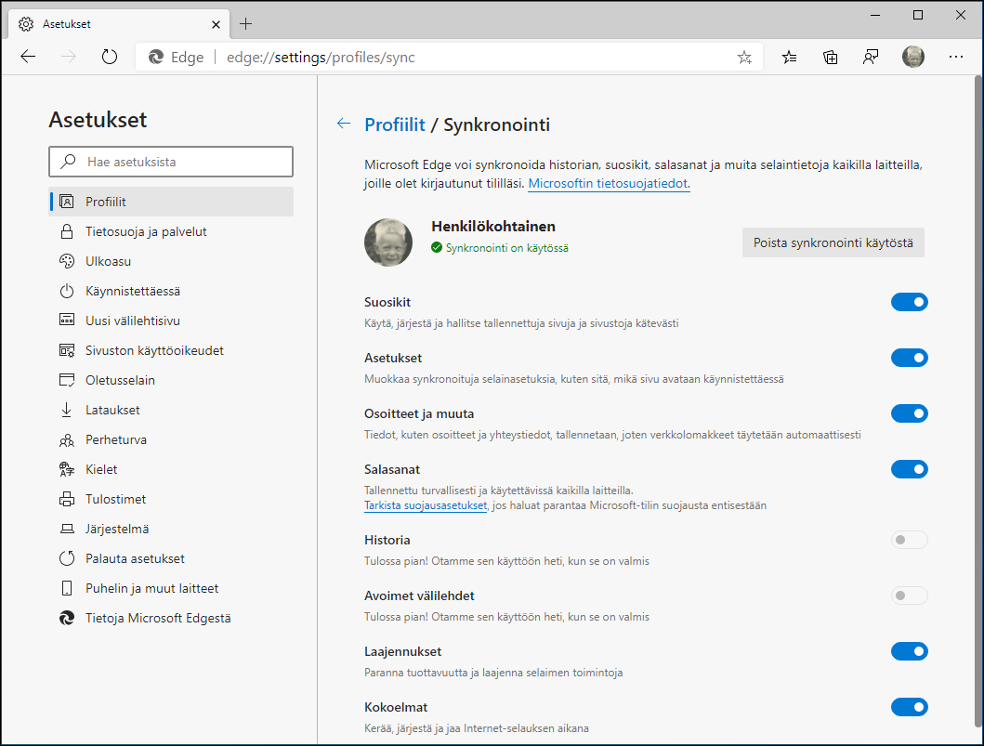The height and width of the screenshot is (746, 984).
Task: Reload the page with the refresh icon
Action: (110, 57)
